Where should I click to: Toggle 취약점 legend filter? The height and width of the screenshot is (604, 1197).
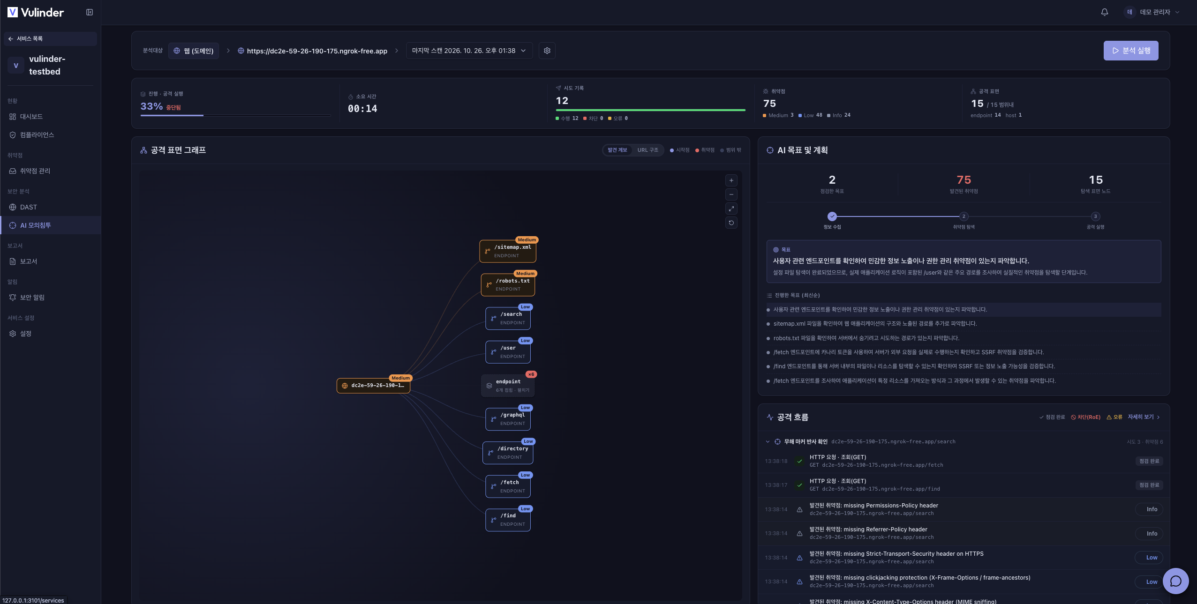[705, 150]
